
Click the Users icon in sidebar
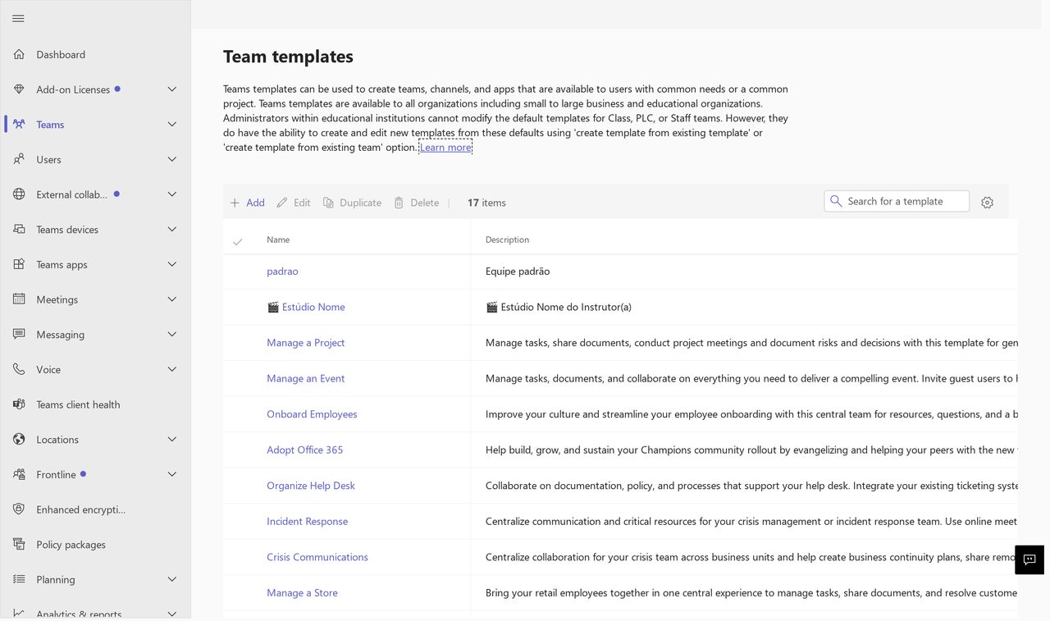point(19,159)
